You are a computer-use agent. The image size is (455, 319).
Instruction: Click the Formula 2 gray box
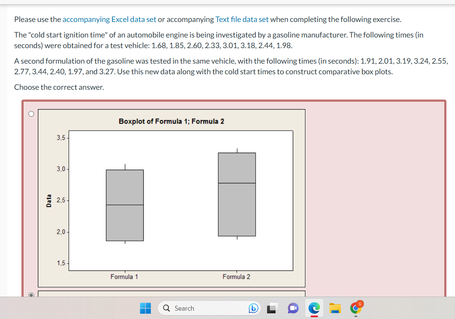click(237, 194)
